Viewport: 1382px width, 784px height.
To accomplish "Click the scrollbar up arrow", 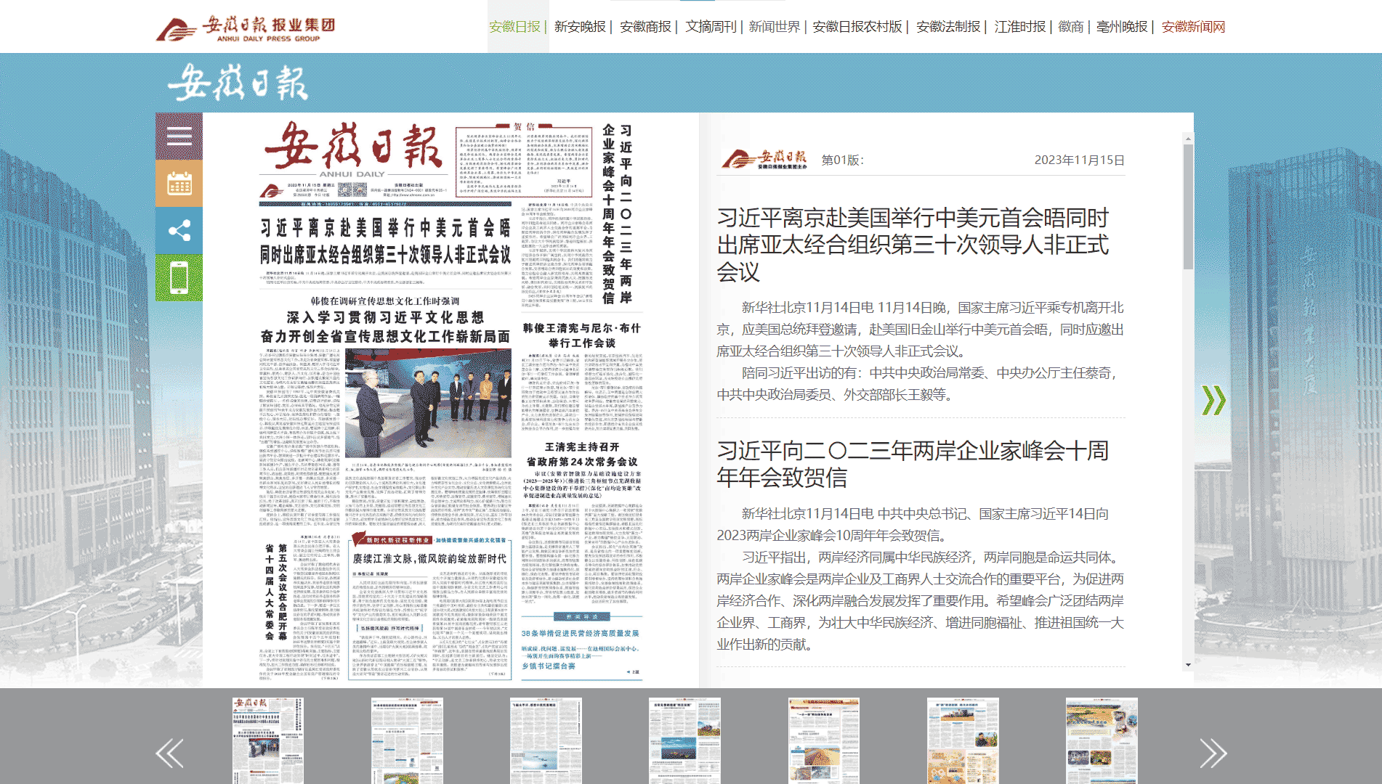I will coord(1188,138).
